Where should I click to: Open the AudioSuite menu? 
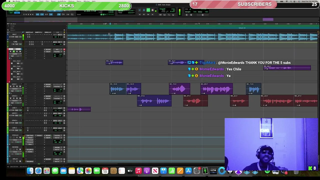[x=62, y=1]
